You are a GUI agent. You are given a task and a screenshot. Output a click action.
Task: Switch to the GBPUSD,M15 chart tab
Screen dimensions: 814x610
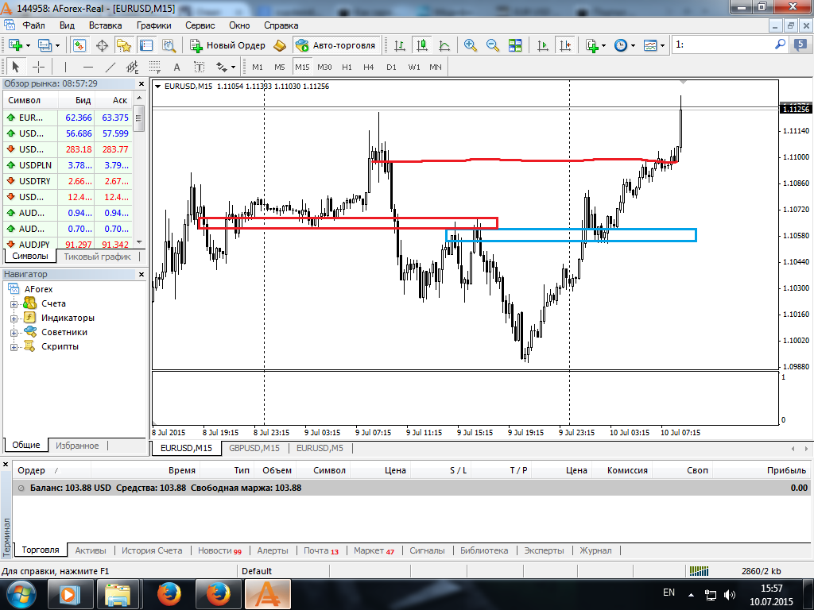(254, 448)
